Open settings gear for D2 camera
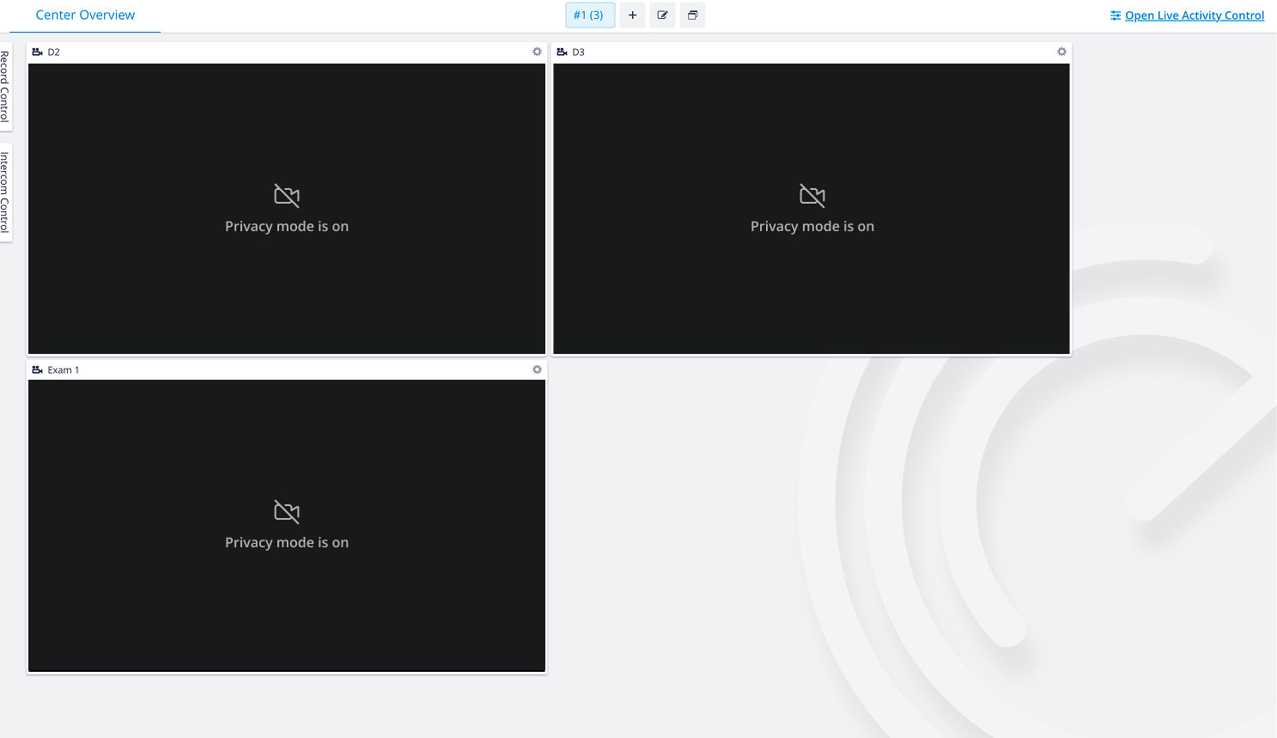1277x738 pixels. point(537,52)
